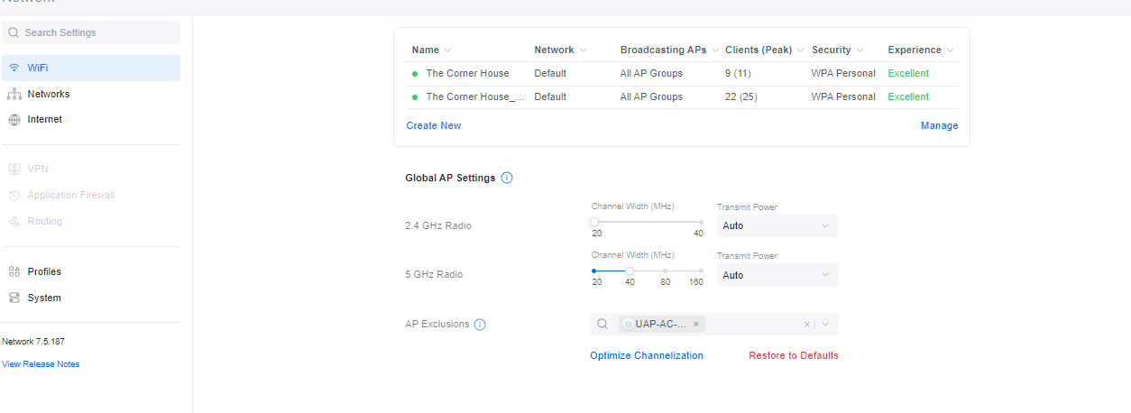Remove UAP-AC tag from AP Exclusions

[x=696, y=324]
